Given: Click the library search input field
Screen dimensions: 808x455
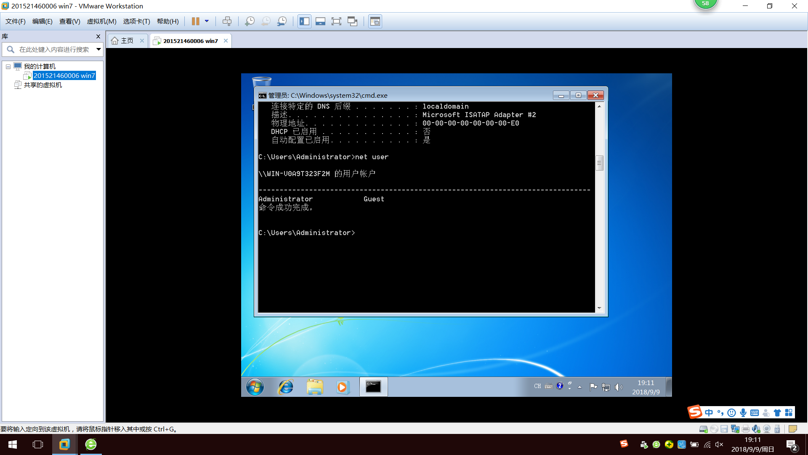Looking at the screenshot, I should tap(54, 49).
